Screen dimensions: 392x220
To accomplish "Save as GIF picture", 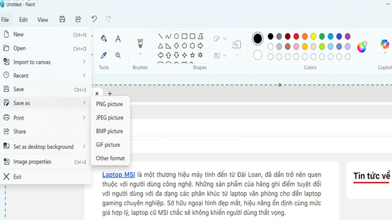I will coord(110,145).
